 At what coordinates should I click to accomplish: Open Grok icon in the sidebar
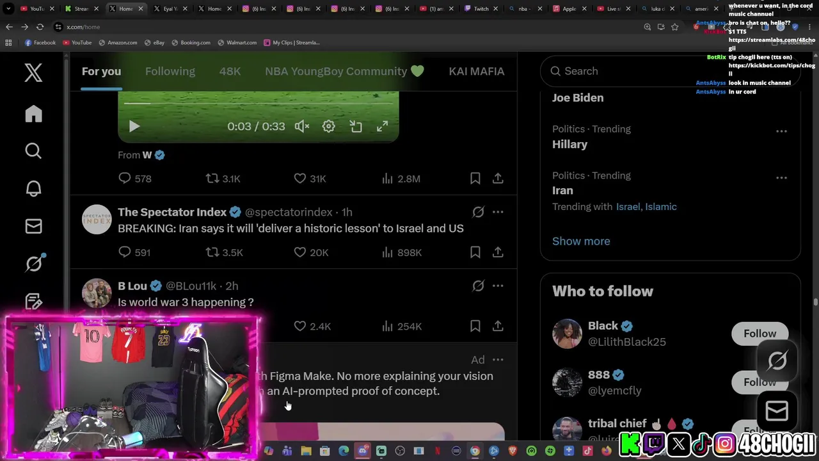coord(33,263)
